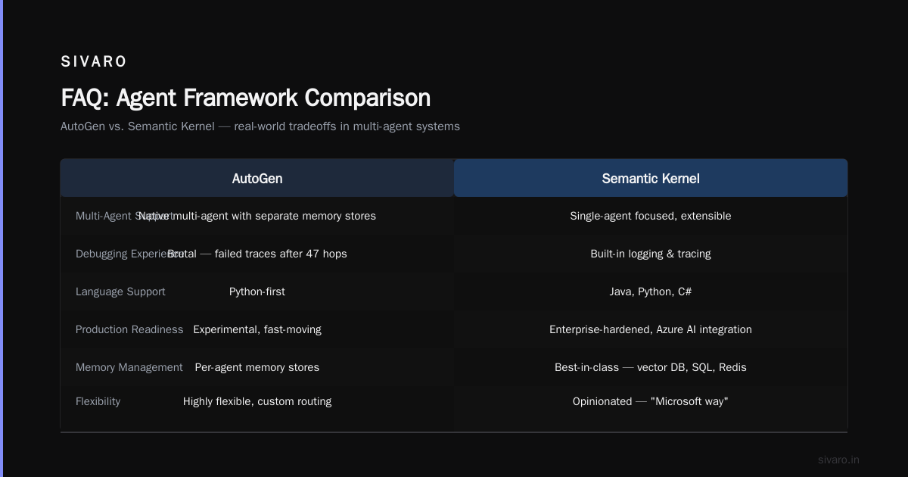Viewport: 908px width, 477px height.
Task: Open the sivaro.in footer link
Action: [838, 460]
